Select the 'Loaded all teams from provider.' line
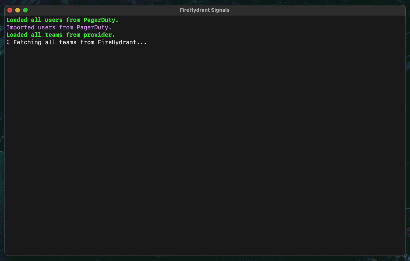This screenshot has height=261, width=410. 61,35
